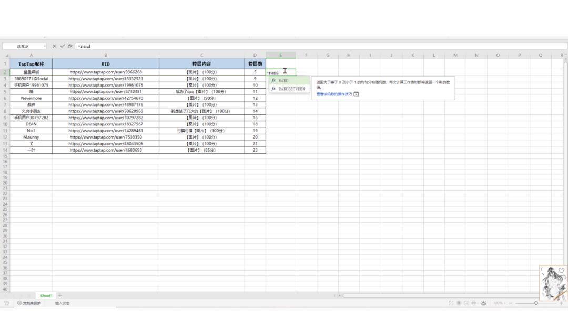Switch to the Sheet1 tab

click(46, 296)
